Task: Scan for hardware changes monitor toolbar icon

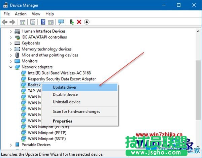Action: 61,22
